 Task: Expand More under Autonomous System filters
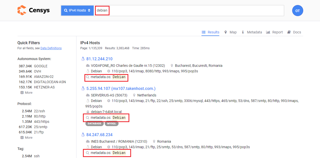(27, 93)
